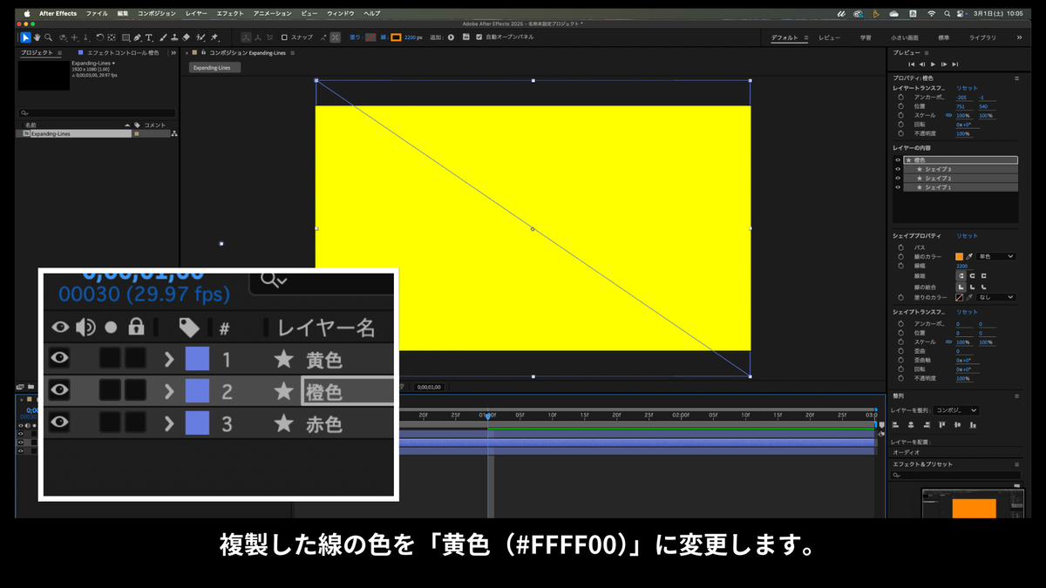Viewport: 1046px width, 588px height.
Task: Hide シェイプ 3 in レイヤーの内容
Action: [898, 169]
